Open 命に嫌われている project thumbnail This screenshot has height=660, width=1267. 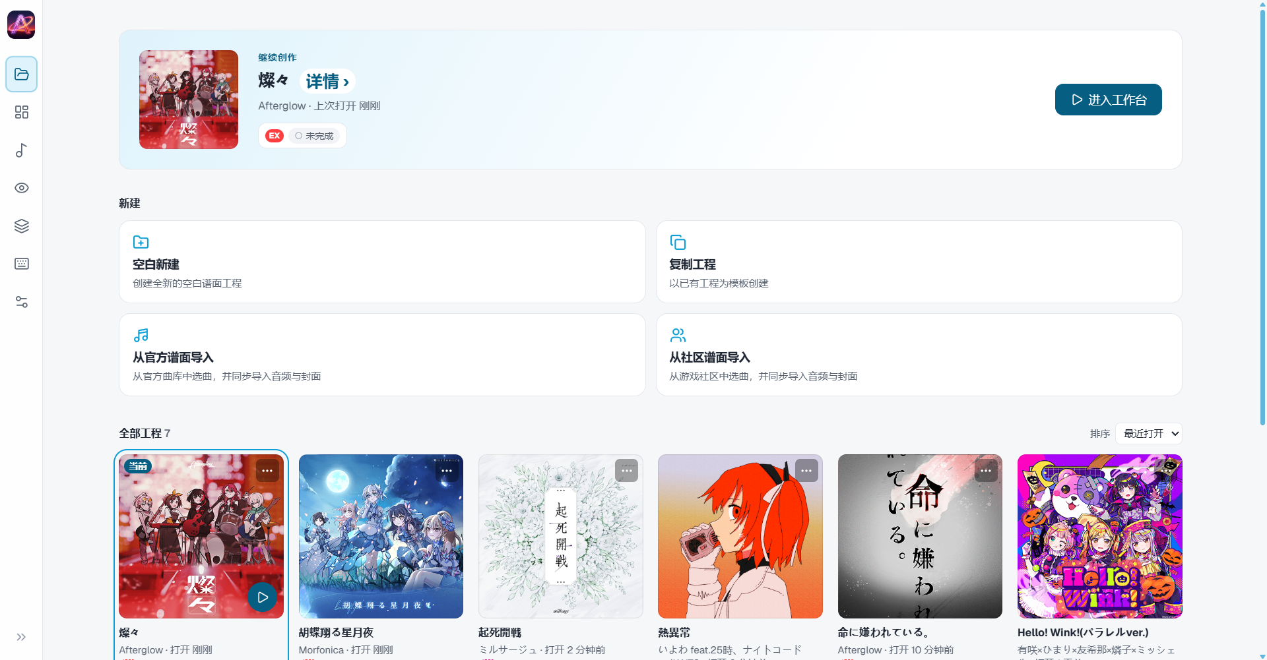[x=920, y=536]
